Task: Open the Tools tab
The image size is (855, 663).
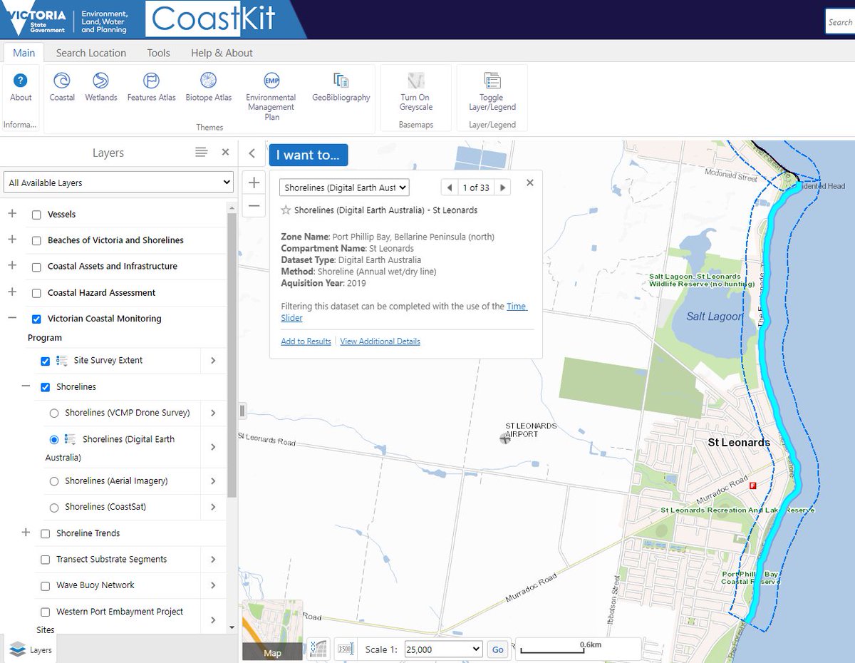Action: 159,53
